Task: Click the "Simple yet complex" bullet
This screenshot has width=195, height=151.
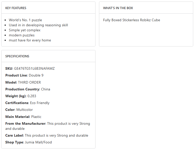Action: [25, 30]
